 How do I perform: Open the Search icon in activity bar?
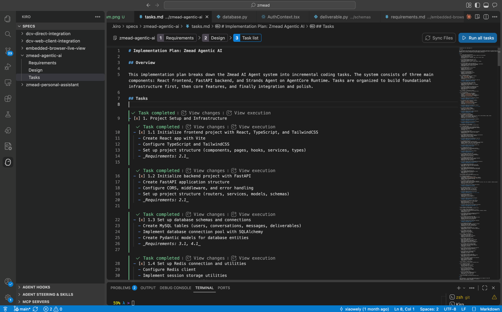(x=8, y=34)
